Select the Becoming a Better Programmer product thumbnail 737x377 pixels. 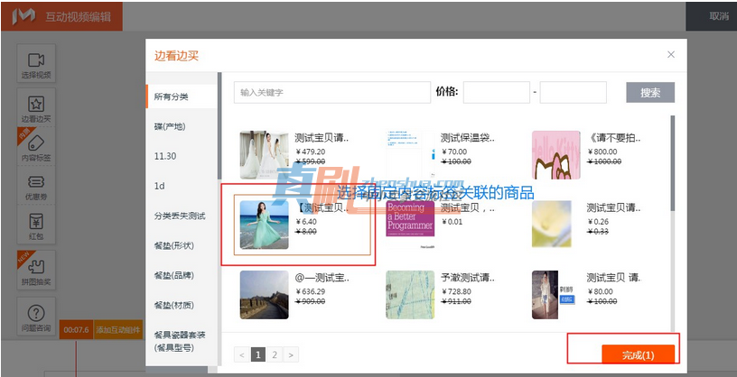pos(410,225)
